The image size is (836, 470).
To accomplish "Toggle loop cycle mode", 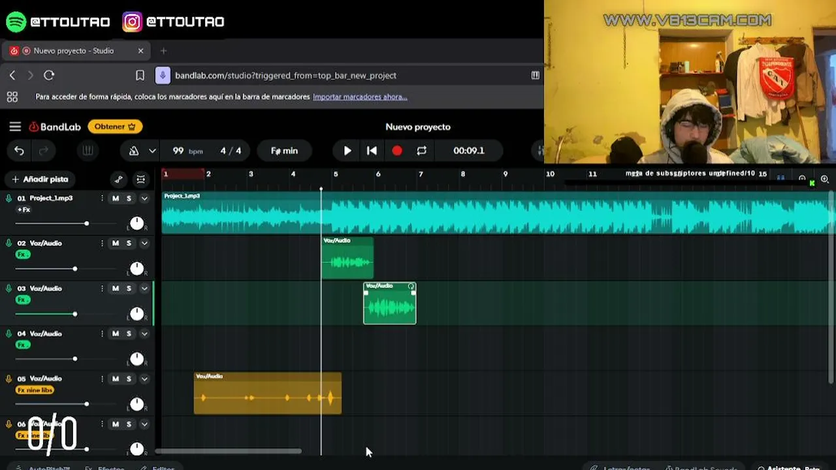I will tap(422, 151).
